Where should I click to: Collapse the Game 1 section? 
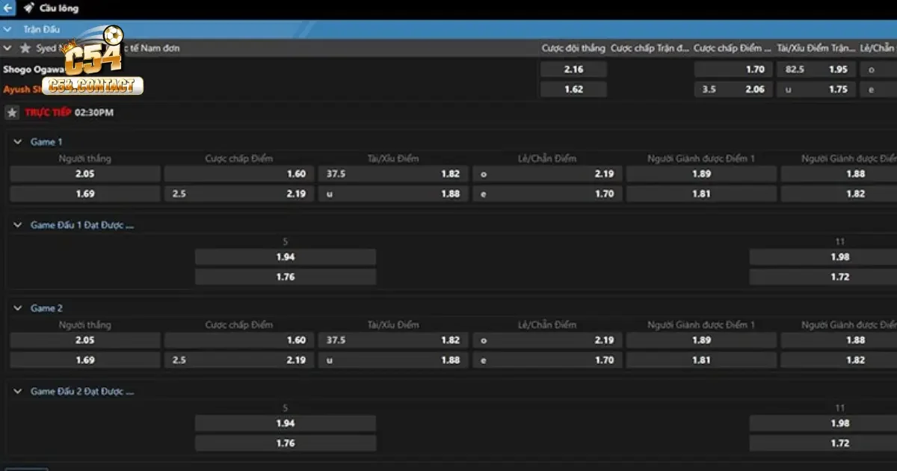point(18,142)
